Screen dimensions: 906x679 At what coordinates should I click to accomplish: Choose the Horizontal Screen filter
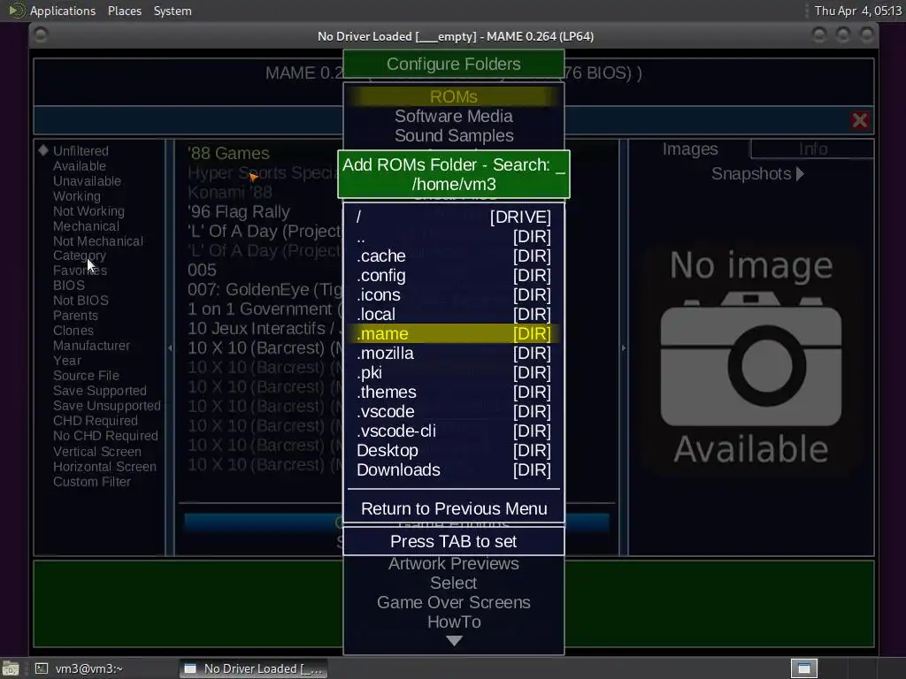click(x=104, y=467)
